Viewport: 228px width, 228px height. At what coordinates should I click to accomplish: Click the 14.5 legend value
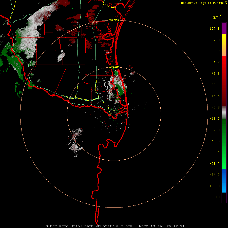tap(216, 96)
